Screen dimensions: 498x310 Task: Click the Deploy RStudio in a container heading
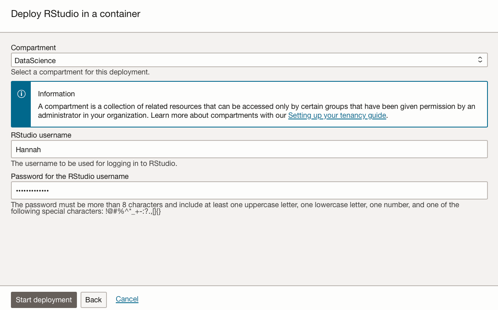(76, 14)
